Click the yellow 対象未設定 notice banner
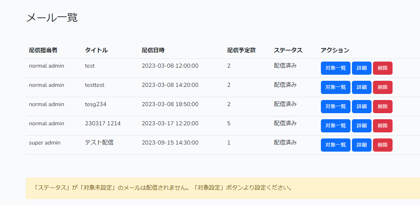 223,188
